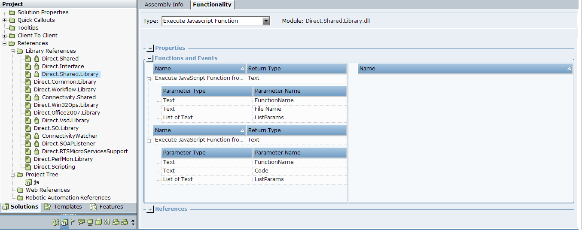Switch to the Assembly Info tab
The image size is (582, 230).
(x=164, y=5)
